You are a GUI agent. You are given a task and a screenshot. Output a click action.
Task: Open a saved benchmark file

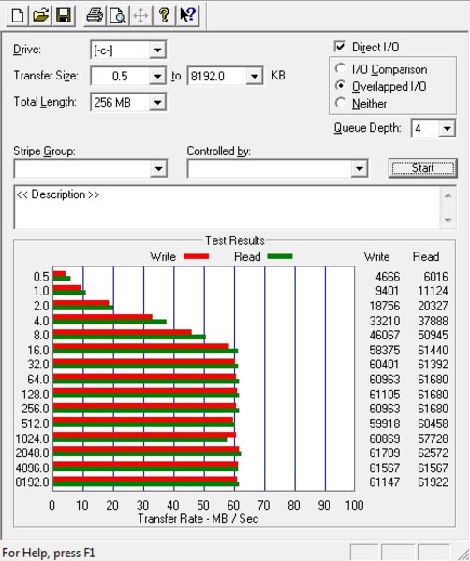click(41, 15)
